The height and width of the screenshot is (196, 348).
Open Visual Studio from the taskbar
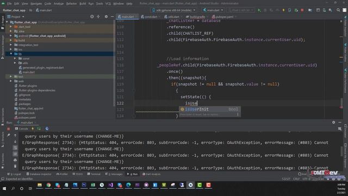coord(110,185)
